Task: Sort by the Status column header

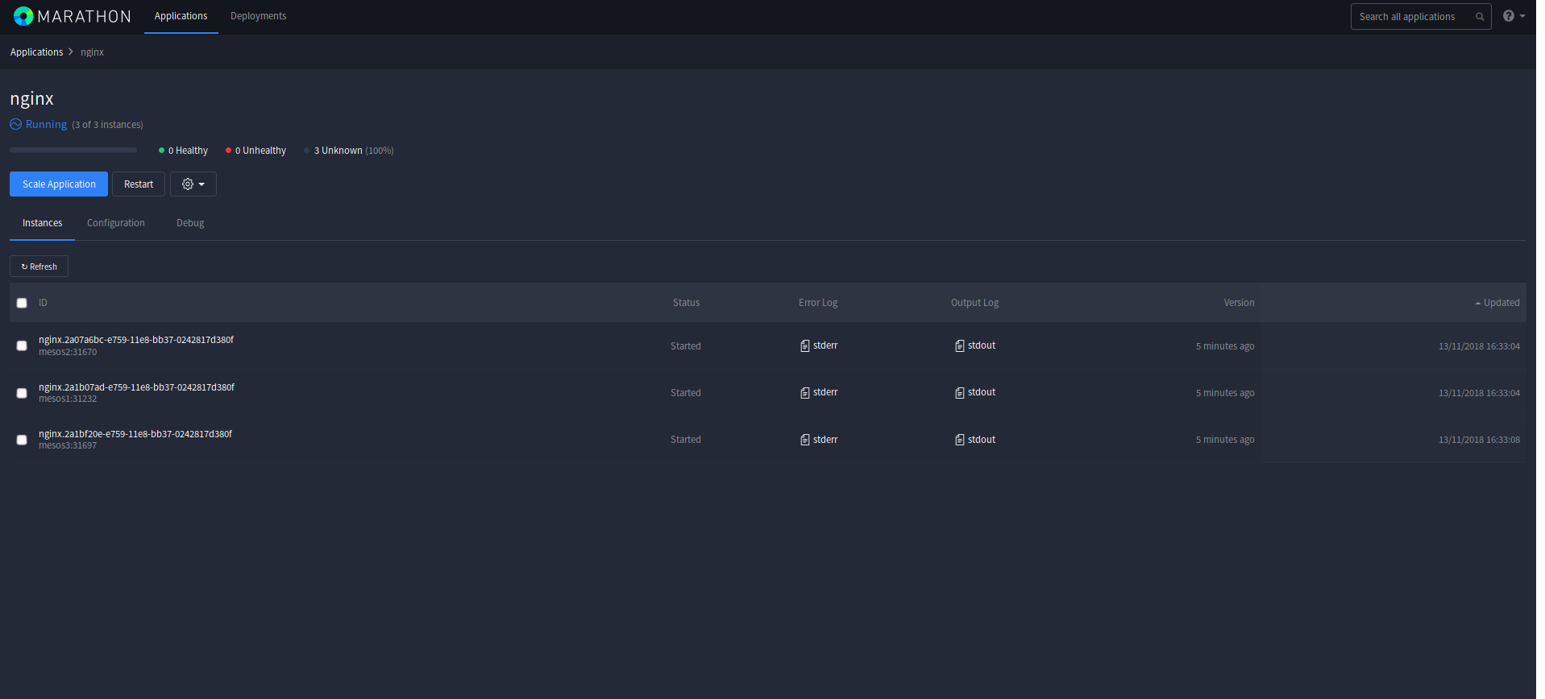Action: [x=686, y=303]
